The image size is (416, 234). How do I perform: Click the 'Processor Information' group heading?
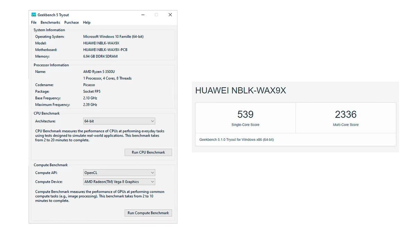(51, 65)
